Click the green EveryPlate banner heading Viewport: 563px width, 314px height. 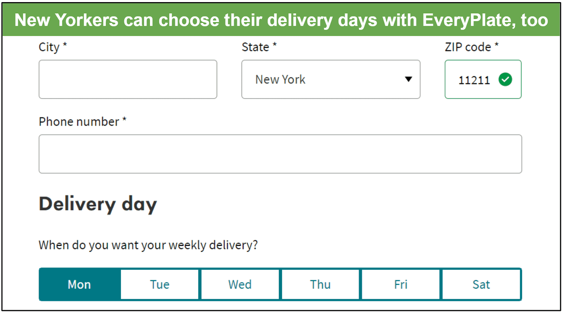click(x=281, y=20)
